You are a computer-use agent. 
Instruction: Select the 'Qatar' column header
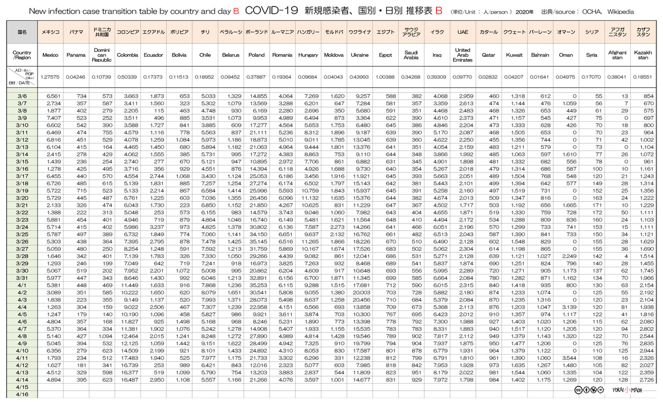(488, 55)
